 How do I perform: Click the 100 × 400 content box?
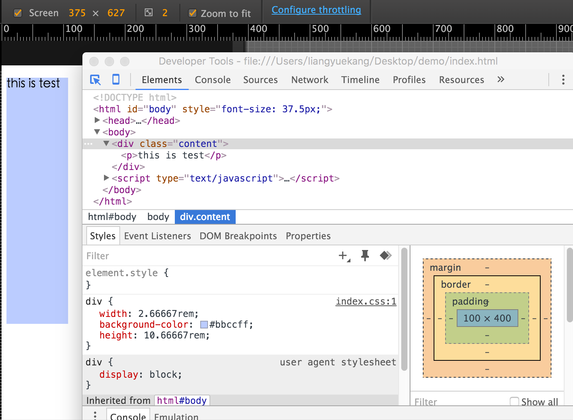pyautogui.click(x=487, y=318)
